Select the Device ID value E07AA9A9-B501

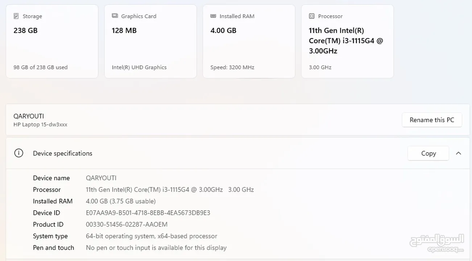[148, 213]
